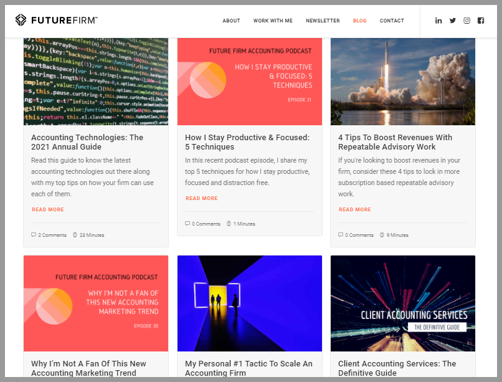Click clock icon beside 23 Minutes
Image resolution: width=502 pixels, height=382 pixels.
point(75,235)
